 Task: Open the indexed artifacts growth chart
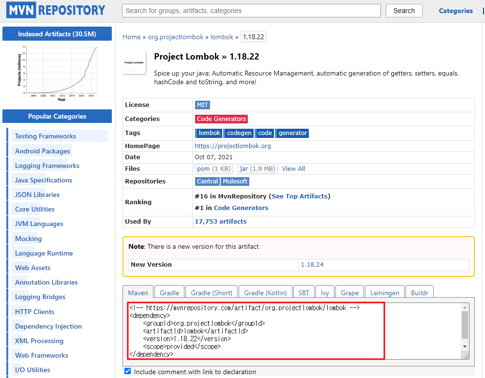(57, 74)
